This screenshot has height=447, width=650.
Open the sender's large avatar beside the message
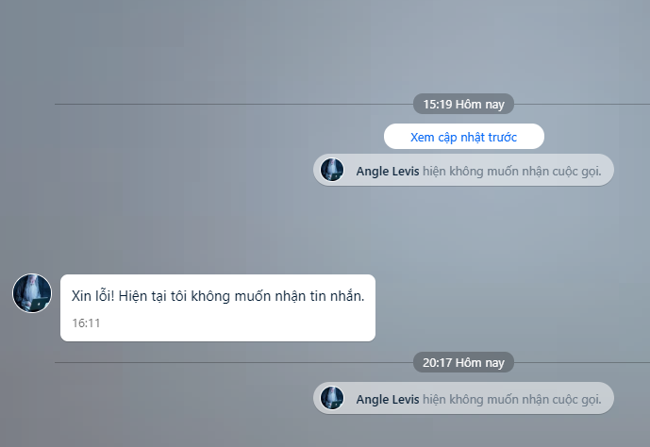[x=32, y=293]
